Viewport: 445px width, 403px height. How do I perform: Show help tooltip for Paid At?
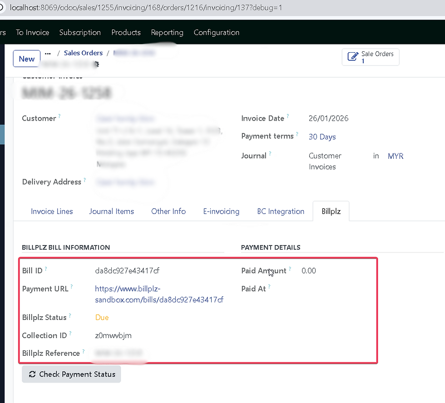coord(269,286)
